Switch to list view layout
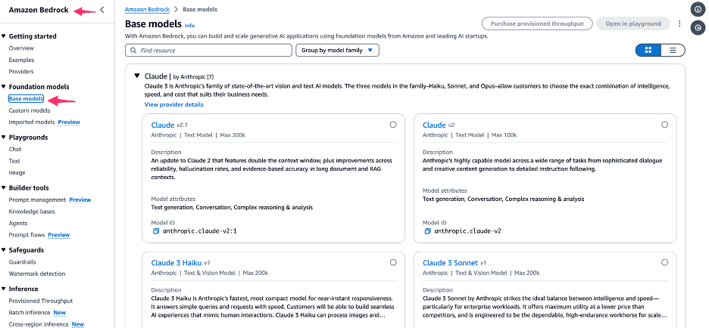The width and height of the screenshot is (709, 328). (x=673, y=50)
